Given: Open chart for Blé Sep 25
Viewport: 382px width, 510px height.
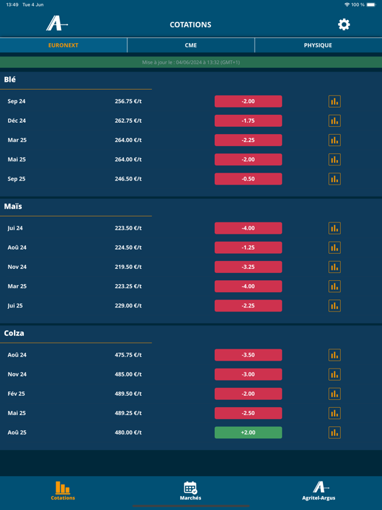Looking at the screenshot, I should click(334, 179).
